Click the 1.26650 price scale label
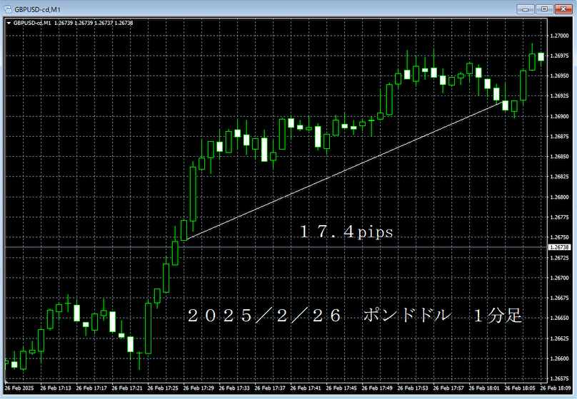The width and height of the screenshot is (577, 399). (559, 318)
